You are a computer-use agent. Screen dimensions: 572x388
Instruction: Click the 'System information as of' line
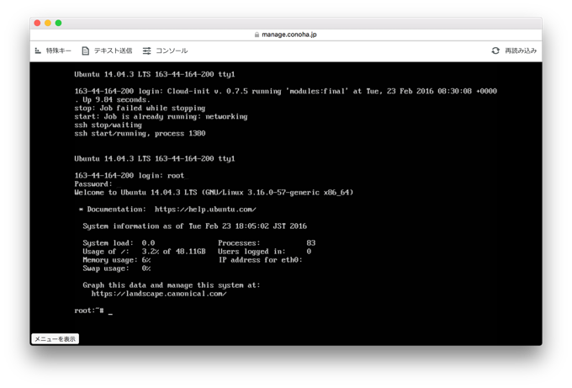(194, 226)
